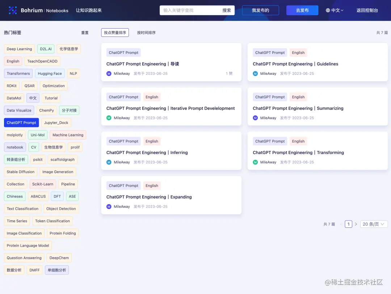Select the Protein Folding tag

point(63,233)
